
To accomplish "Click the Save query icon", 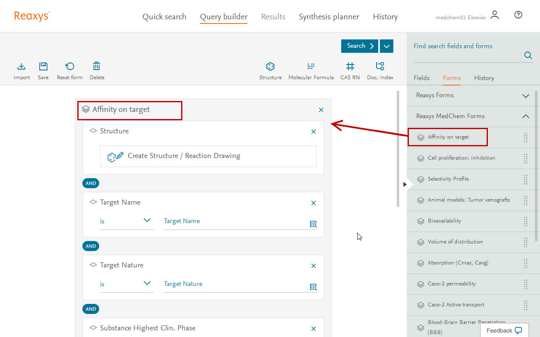I will pos(43,67).
